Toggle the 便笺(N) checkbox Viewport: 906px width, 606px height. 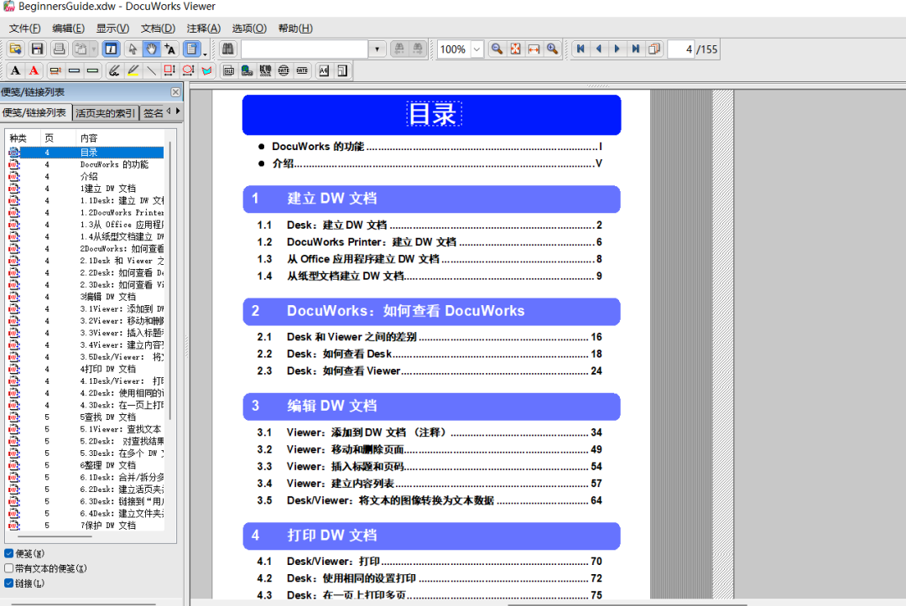pos(8,553)
